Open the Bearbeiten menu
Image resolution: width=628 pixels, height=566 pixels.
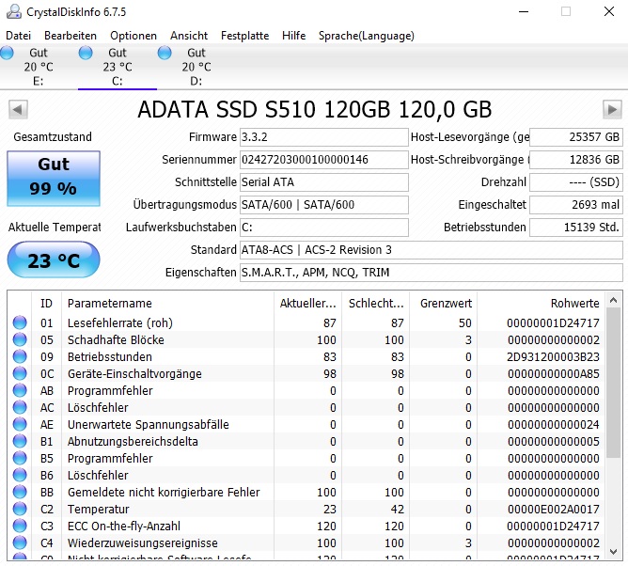coord(71,36)
